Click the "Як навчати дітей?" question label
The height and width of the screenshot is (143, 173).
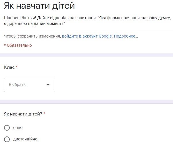pos(23,114)
